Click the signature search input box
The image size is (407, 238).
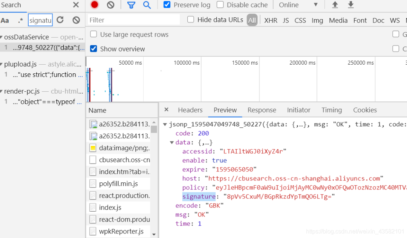click(40, 20)
